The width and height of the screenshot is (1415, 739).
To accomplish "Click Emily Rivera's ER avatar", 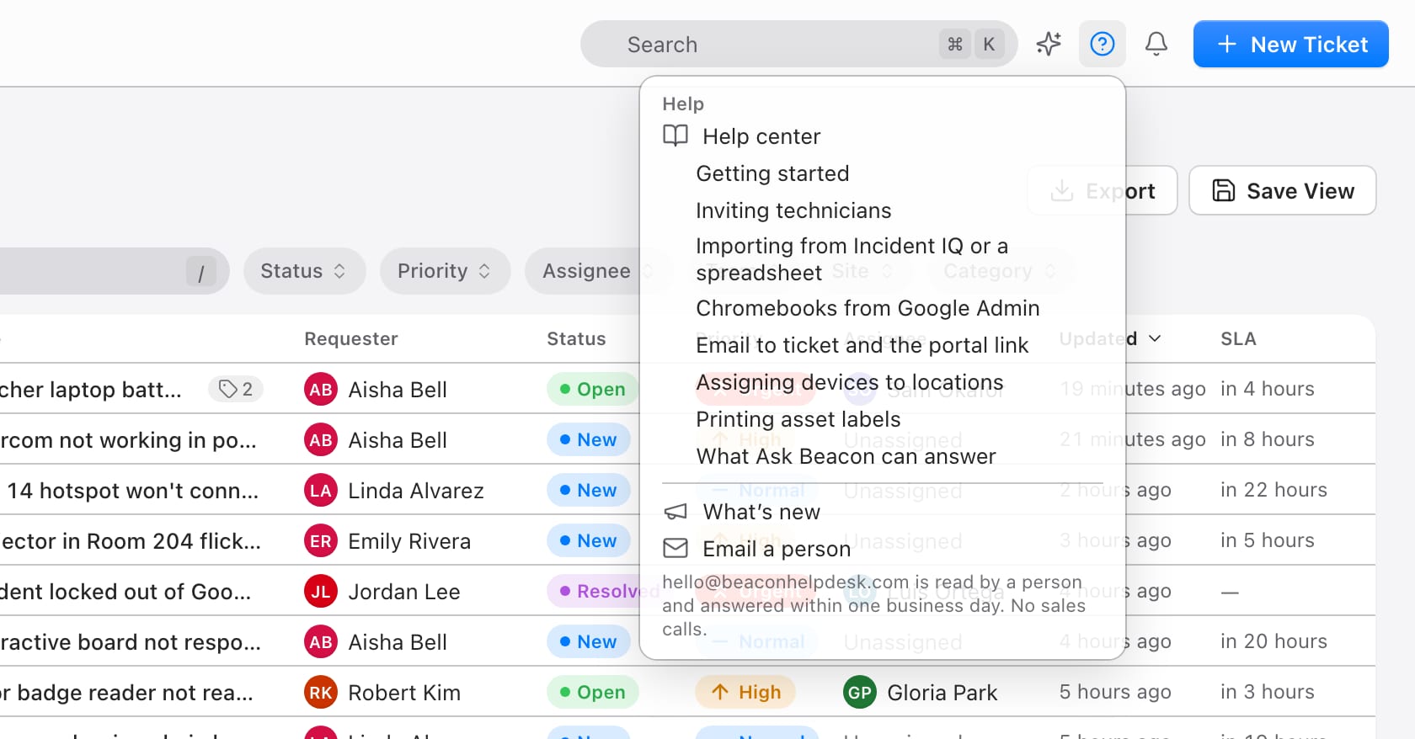I will (x=321, y=541).
